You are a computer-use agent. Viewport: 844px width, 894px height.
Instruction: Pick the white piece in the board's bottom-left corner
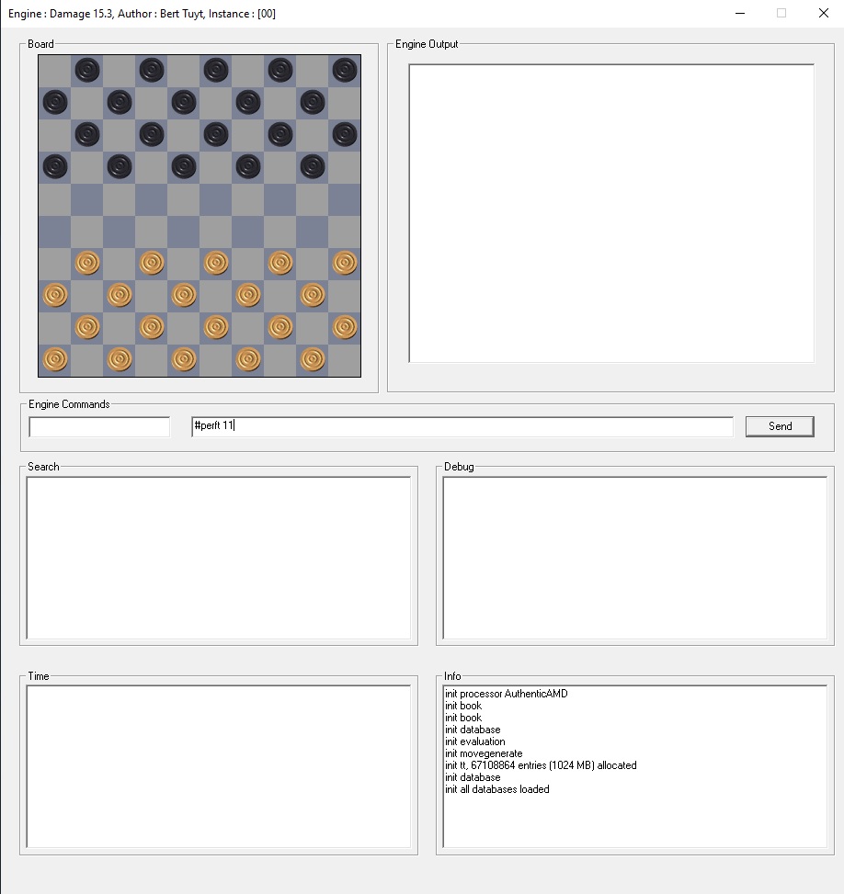pos(55,359)
